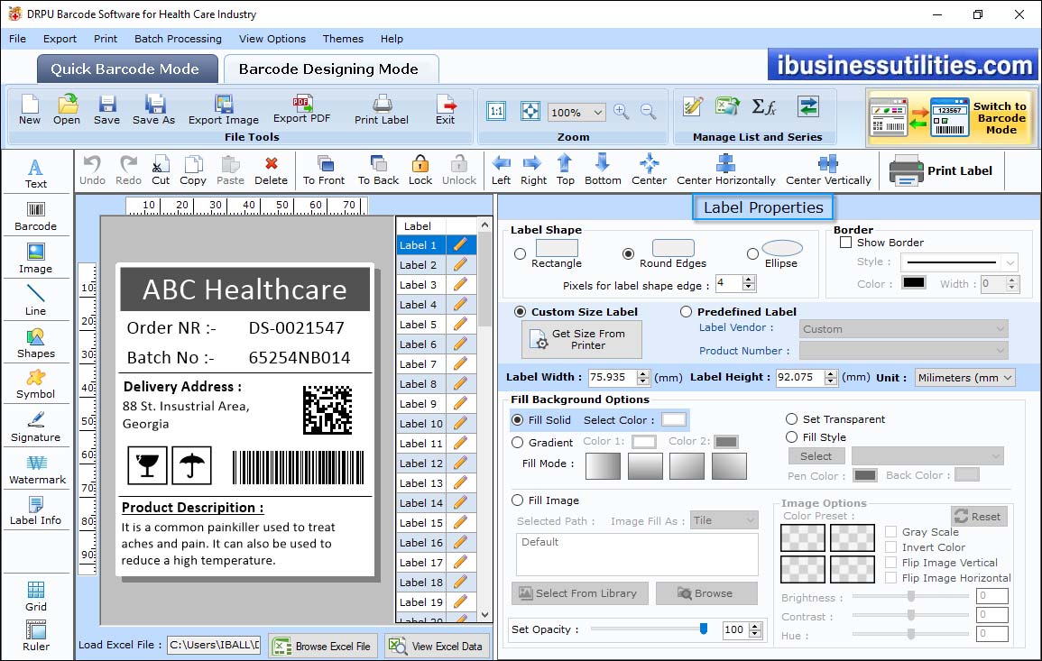This screenshot has width=1042, height=661.
Task: Select the Image tool in sidebar
Action: click(x=36, y=259)
